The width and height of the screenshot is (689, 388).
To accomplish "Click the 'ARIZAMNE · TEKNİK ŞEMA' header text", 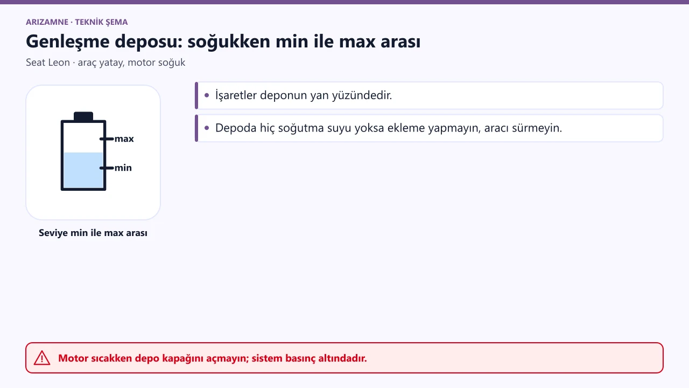I will coord(77,22).
